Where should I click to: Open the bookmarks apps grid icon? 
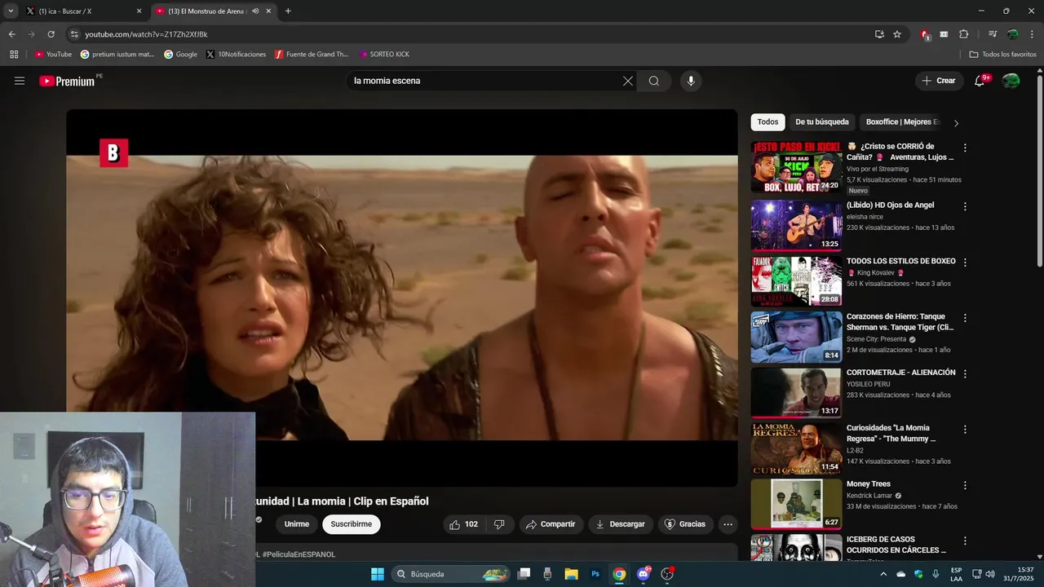point(14,55)
